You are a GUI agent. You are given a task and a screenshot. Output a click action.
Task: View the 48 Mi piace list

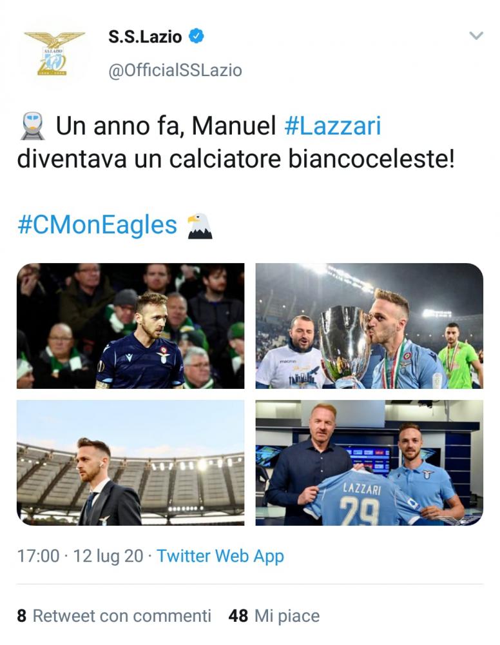click(274, 616)
